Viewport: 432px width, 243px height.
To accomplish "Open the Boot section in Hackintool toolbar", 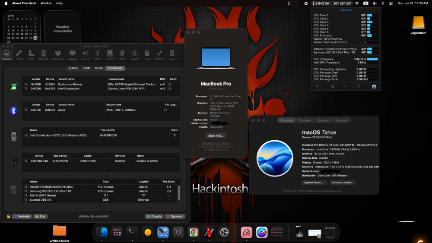I will click(32, 55).
